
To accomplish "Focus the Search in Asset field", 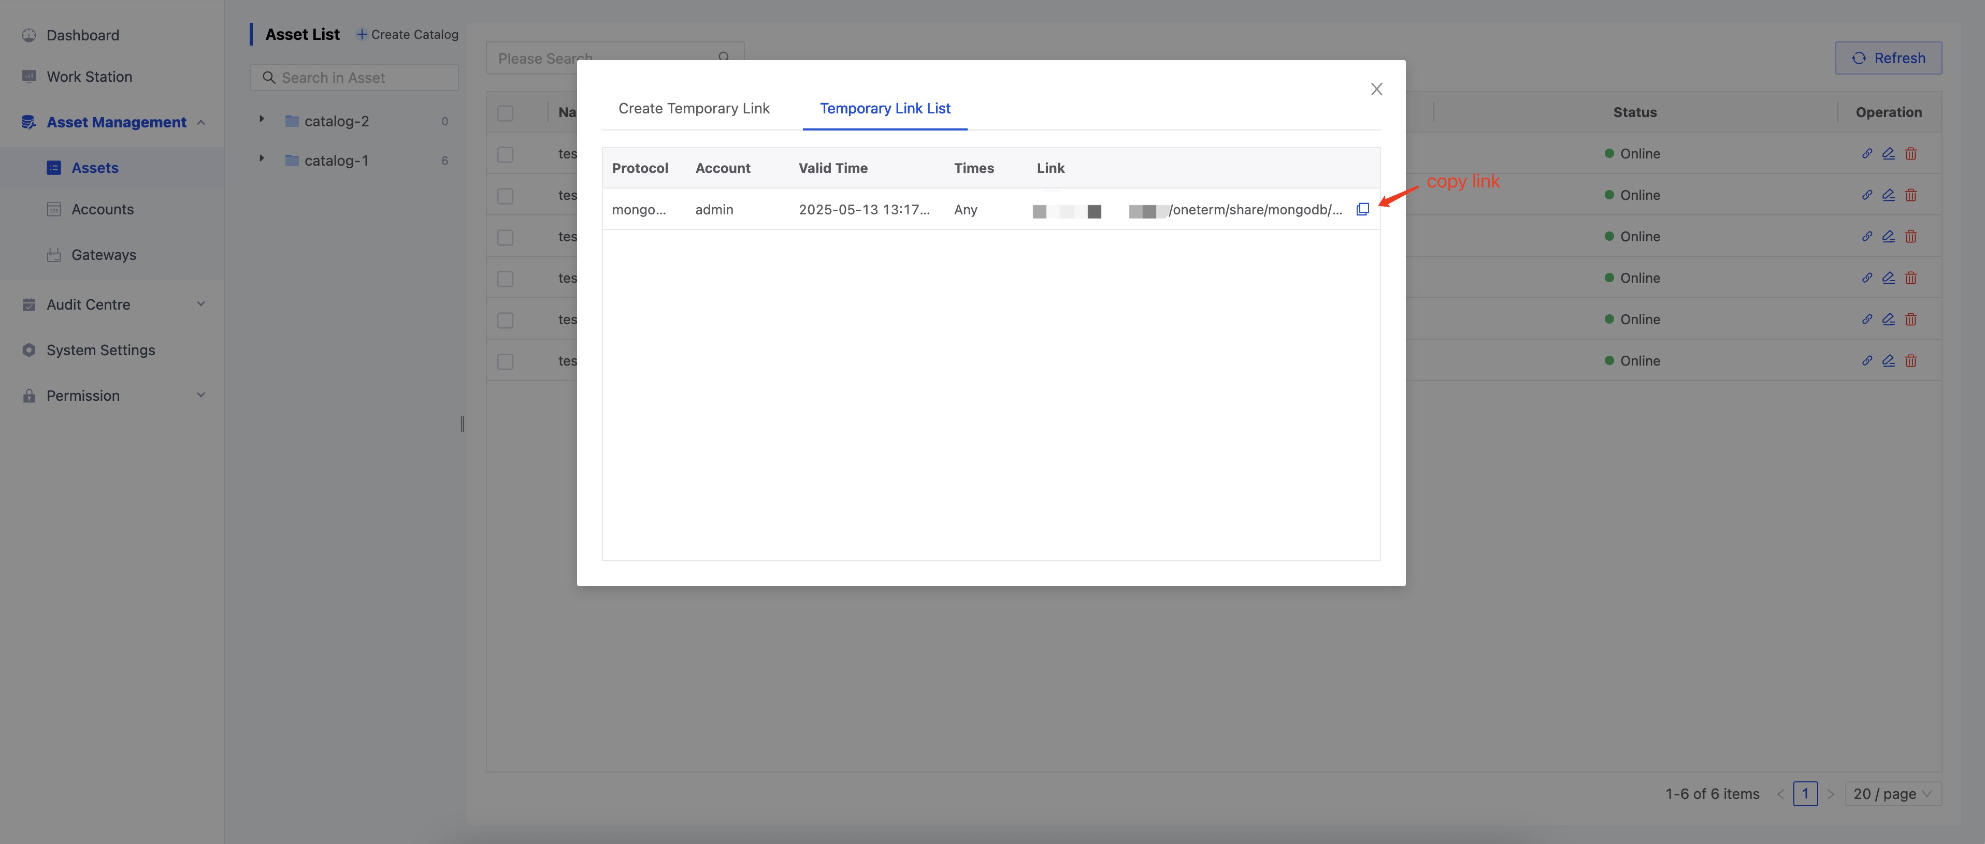I will coord(354,78).
